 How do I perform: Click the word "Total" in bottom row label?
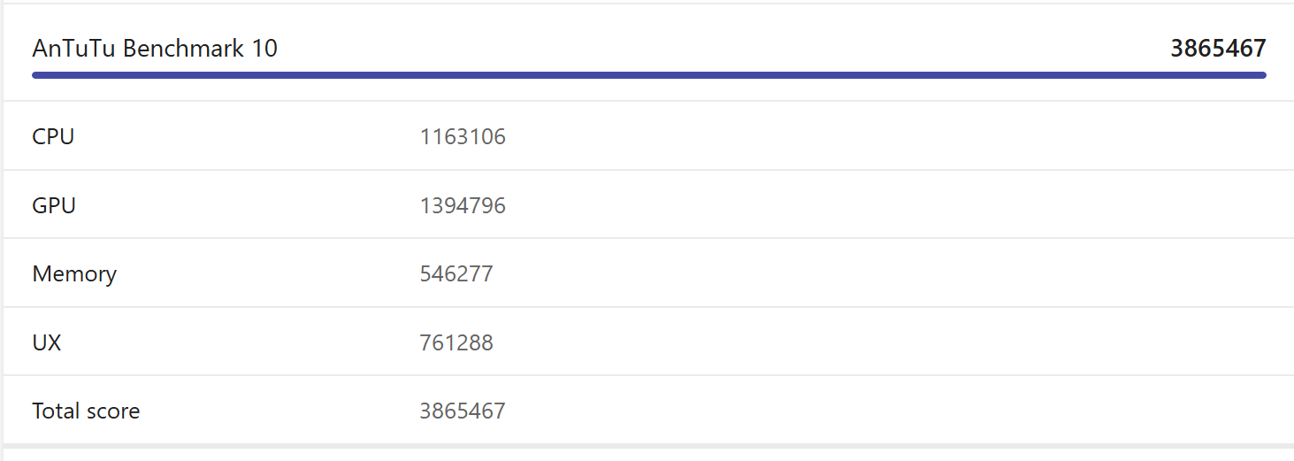click(x=56, y=411)
